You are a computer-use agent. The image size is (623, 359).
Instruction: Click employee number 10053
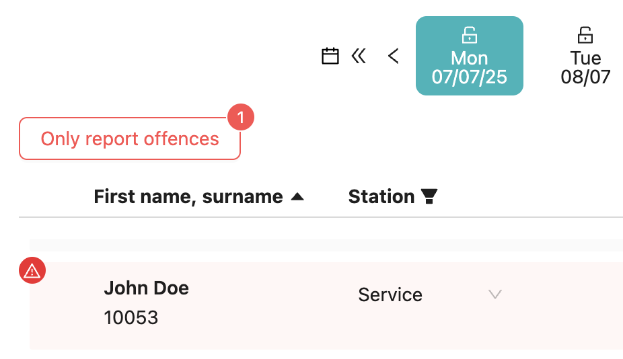pos(131,317)
